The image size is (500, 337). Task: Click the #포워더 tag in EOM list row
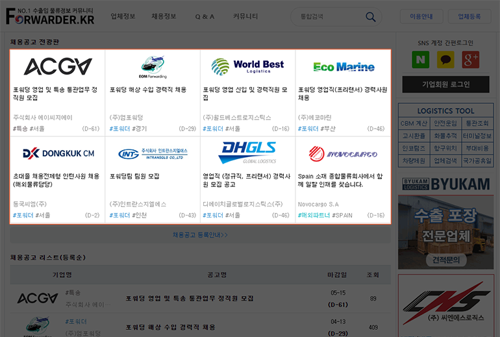76,321
